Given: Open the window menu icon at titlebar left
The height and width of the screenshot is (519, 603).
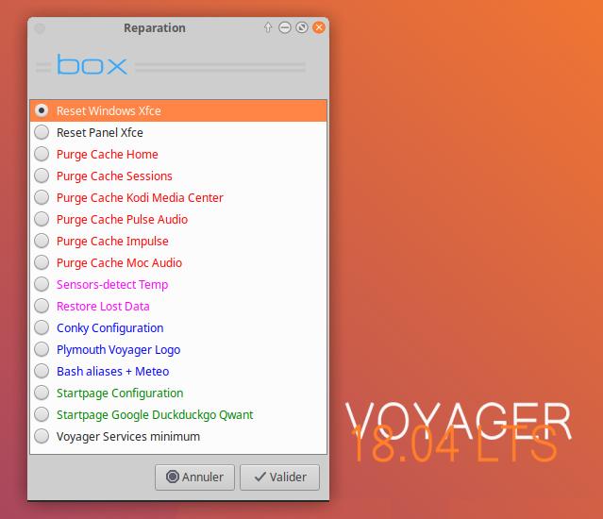Looking at the screenshot, I should 40,28.
